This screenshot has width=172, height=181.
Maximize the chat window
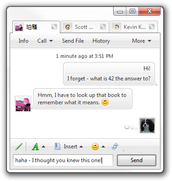click(x=132, y=11)
